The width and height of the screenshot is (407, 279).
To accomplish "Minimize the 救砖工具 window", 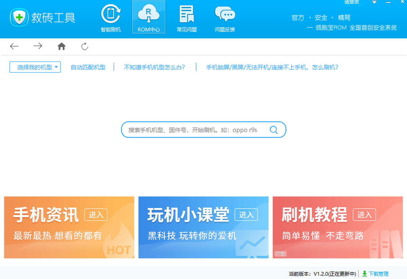I will pos(388,2).
